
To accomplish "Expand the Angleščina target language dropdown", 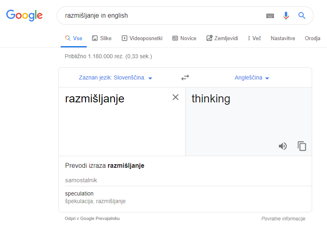I will (x=252, y=78).
